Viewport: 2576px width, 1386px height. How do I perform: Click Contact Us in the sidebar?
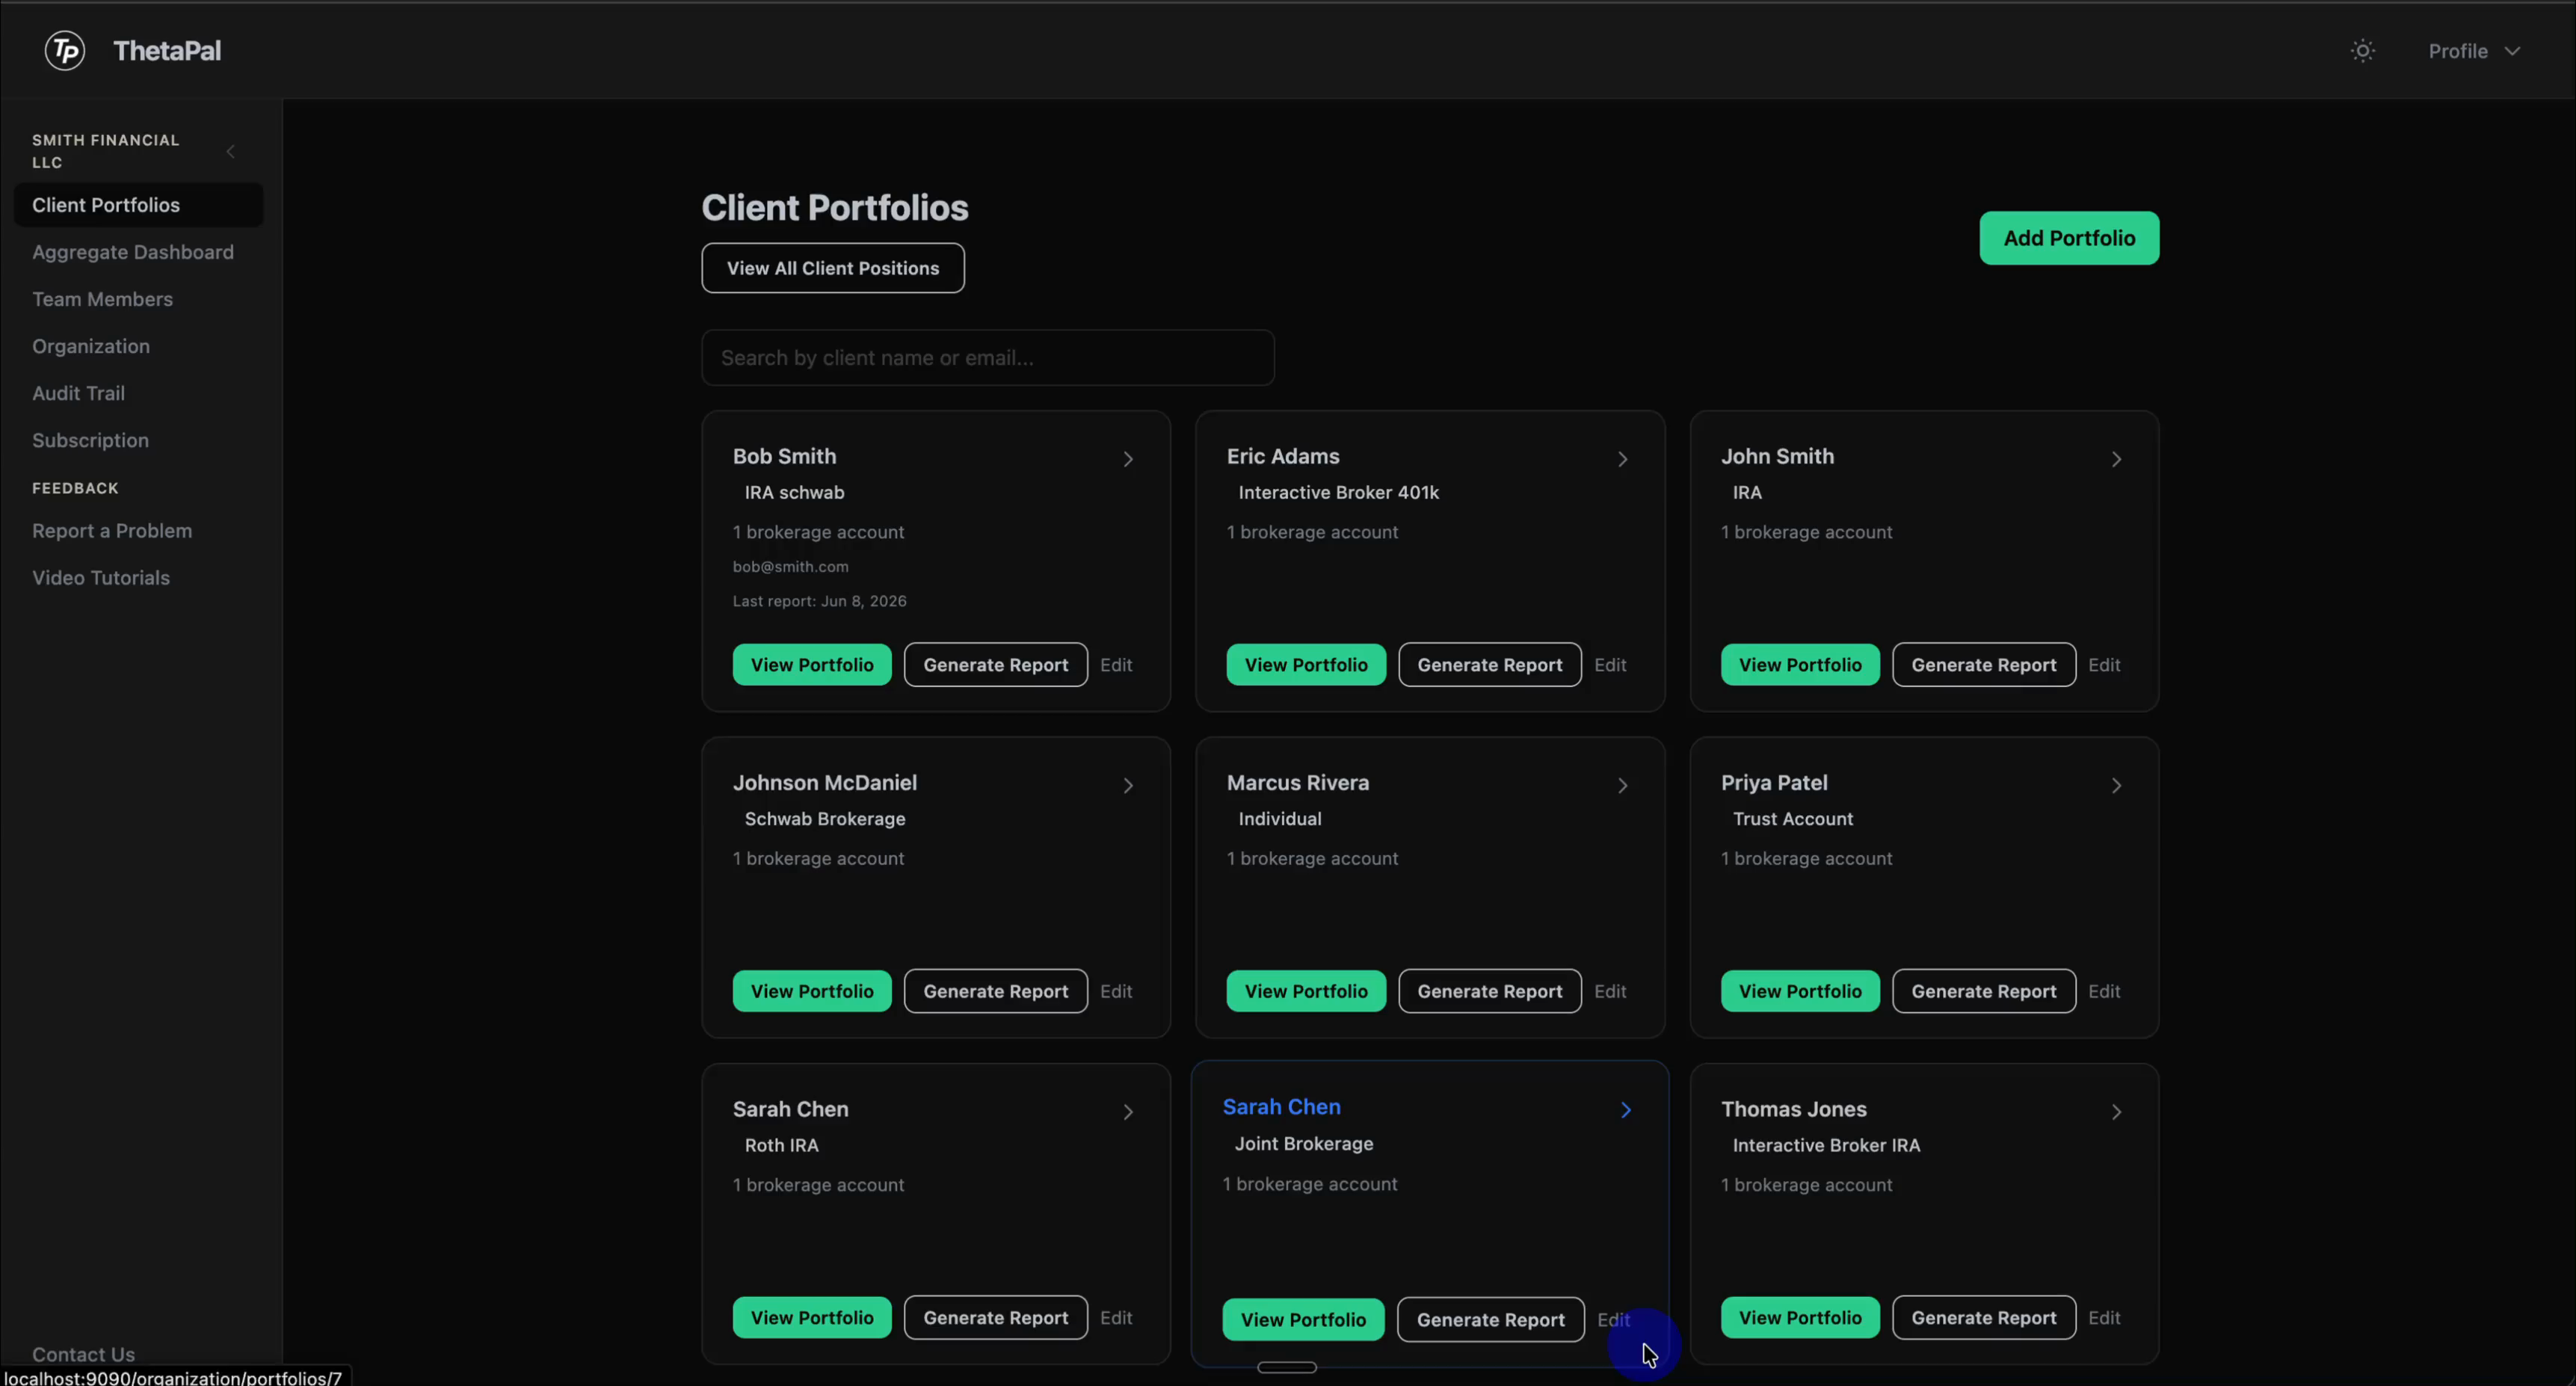83,1354
